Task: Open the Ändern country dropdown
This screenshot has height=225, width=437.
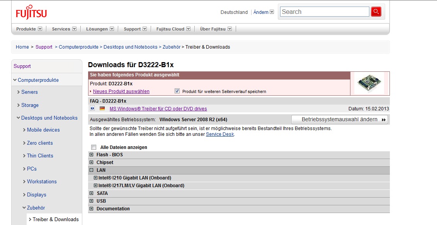Action: 264,12
